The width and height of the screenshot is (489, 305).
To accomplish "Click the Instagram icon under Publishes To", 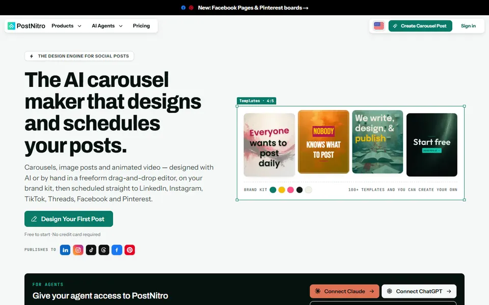I will [x=78, y=250].
